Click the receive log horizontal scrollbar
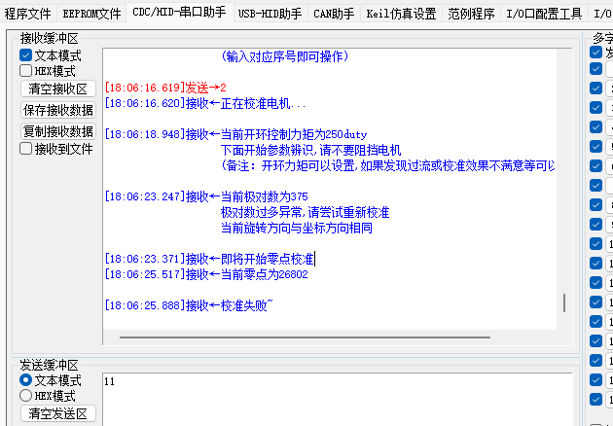This screenshot has width=613, height=426. 305,337
